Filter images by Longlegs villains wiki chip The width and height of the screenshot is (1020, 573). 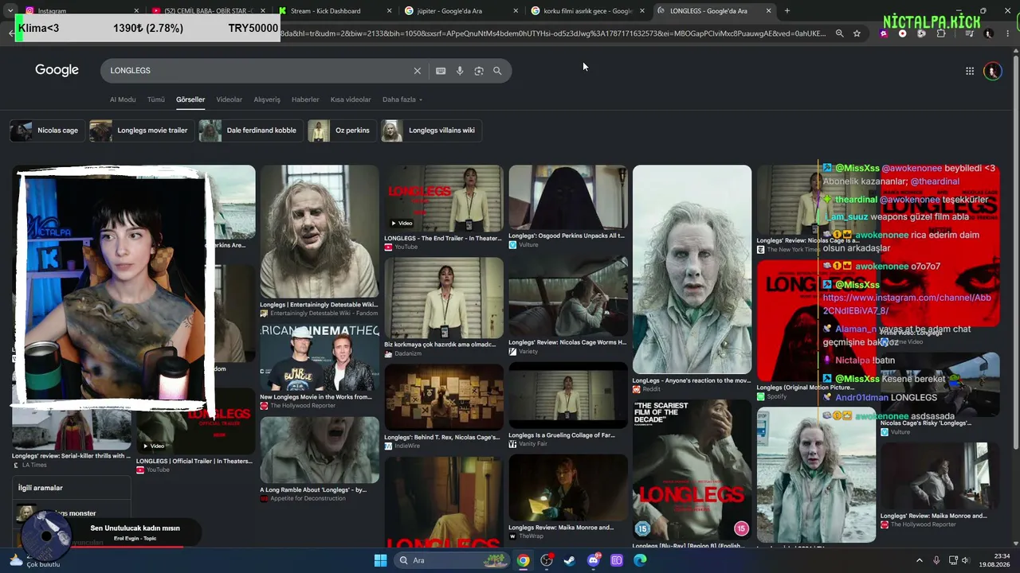click(431, 131)
